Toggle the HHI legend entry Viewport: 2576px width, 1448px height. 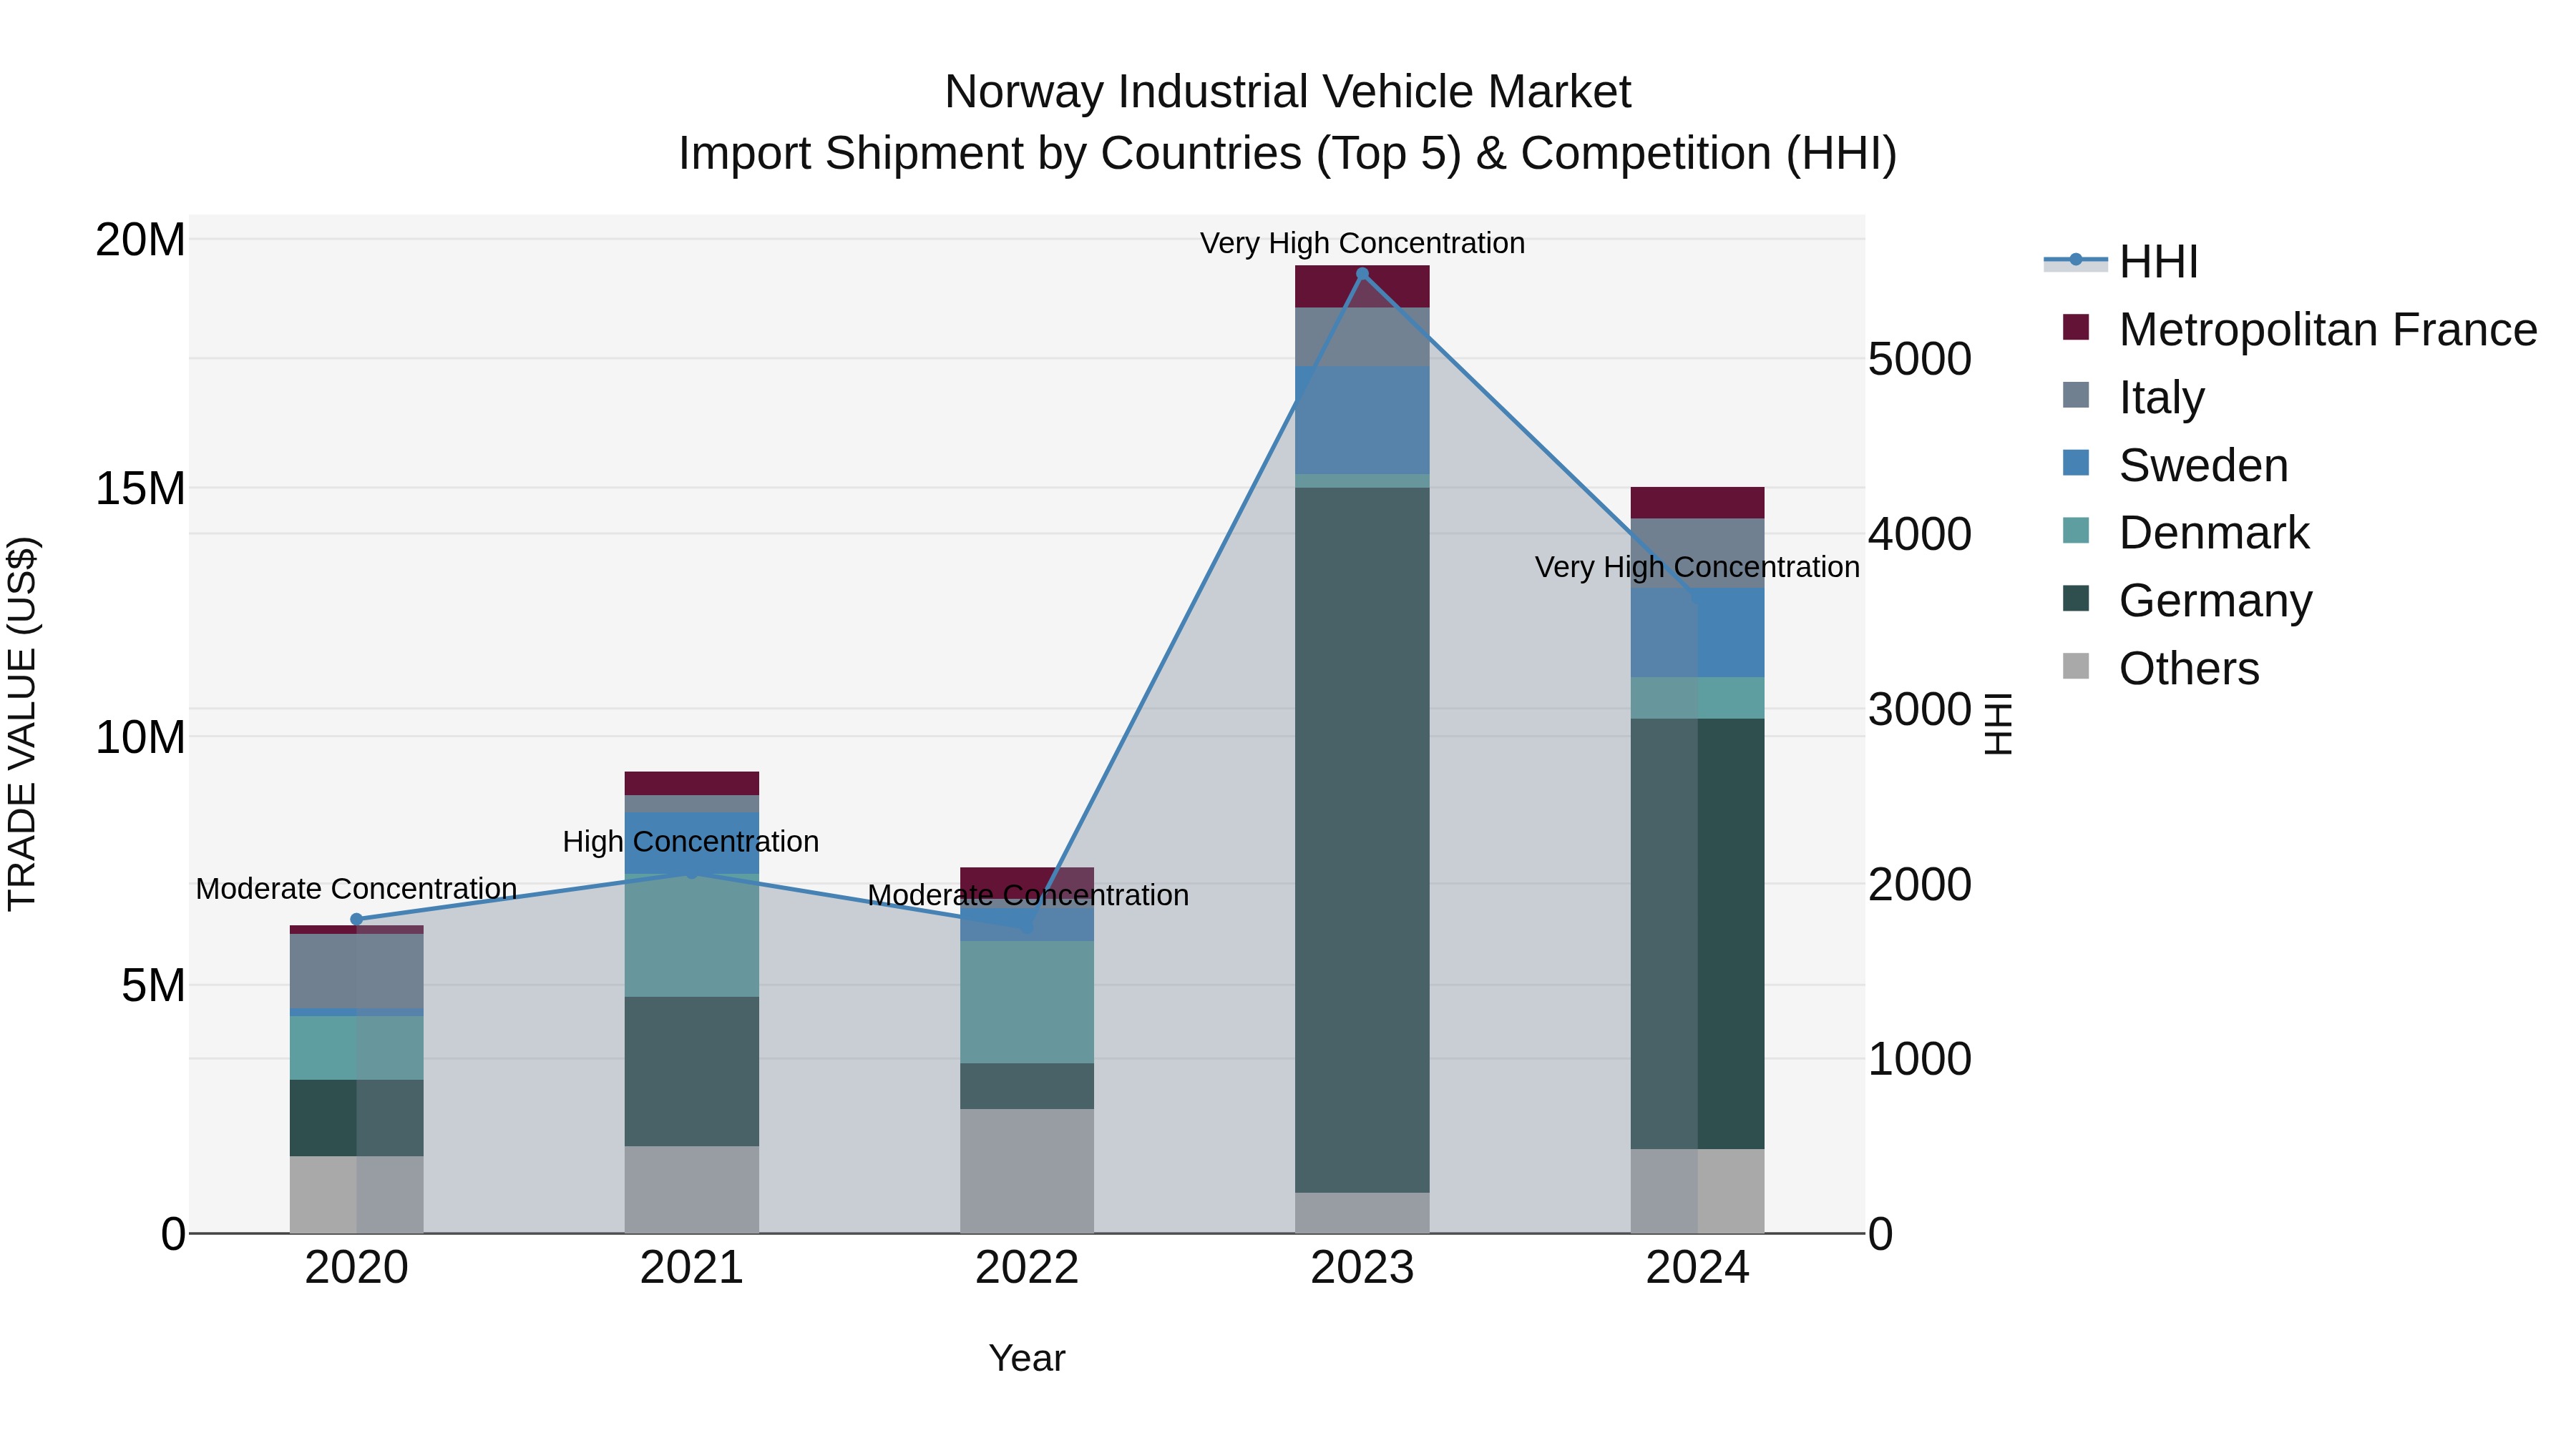point(2120,262)
